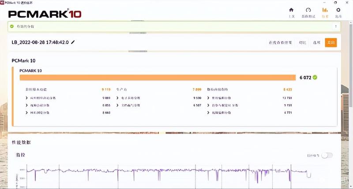Viewport: 353px width, 189px height.
Task: Click the pencil icon to rename result LB_2022-08-28
Action: [x=73, y=42]
